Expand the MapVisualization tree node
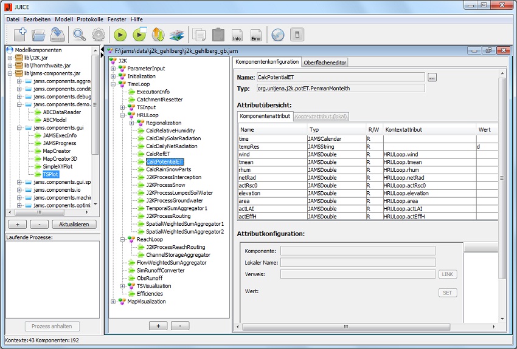 [113, 302]
